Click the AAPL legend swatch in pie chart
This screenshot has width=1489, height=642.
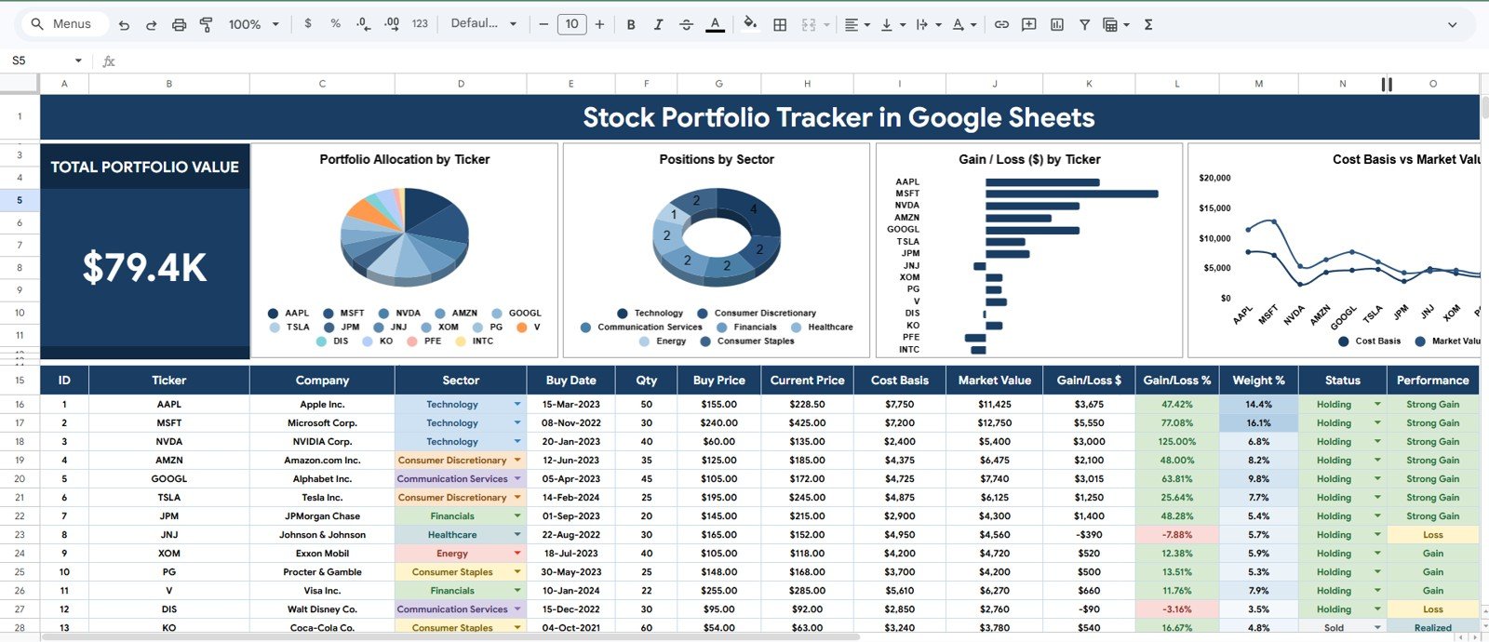coord(273,314)
